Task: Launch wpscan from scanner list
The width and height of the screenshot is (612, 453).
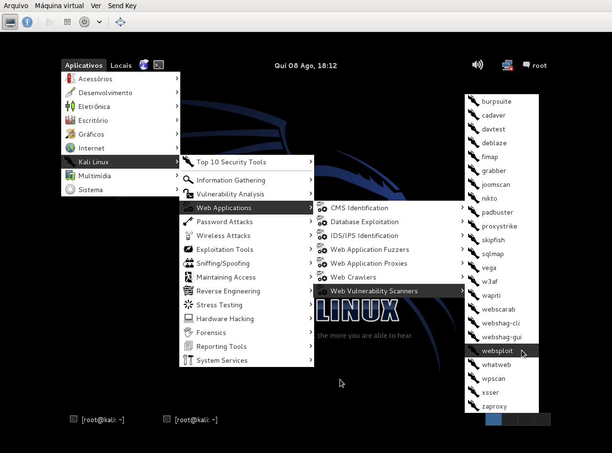Action: coord(502,378)
